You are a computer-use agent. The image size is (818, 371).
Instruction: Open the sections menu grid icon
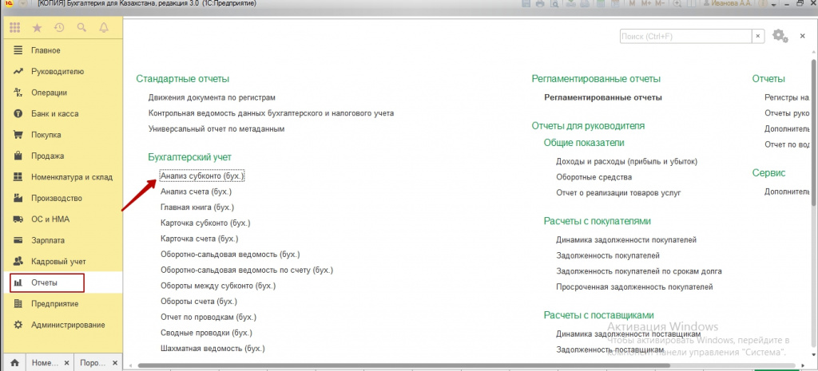pyautogui.click(x=14, y=28)
